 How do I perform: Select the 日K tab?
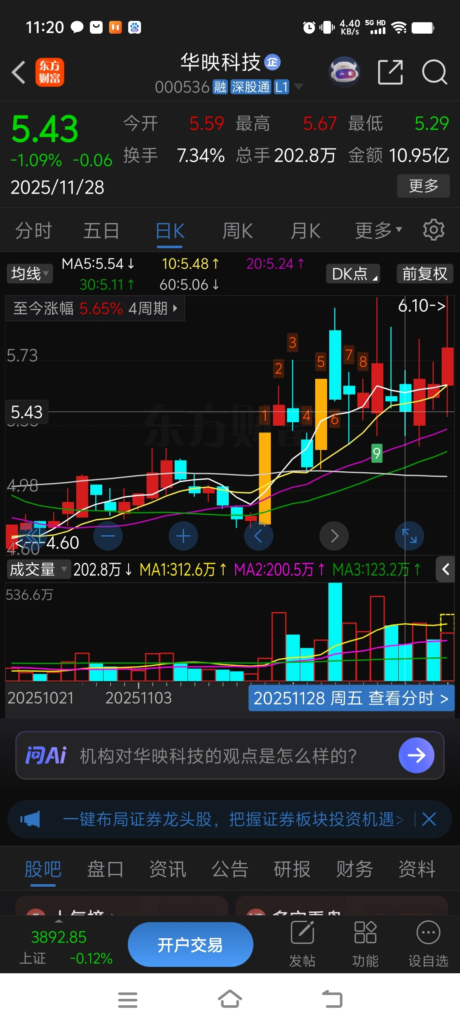tap(170, 231)
